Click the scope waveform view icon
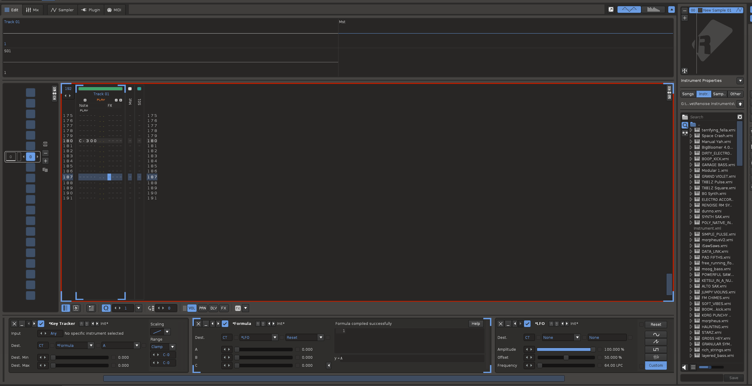 click(629, 9)
